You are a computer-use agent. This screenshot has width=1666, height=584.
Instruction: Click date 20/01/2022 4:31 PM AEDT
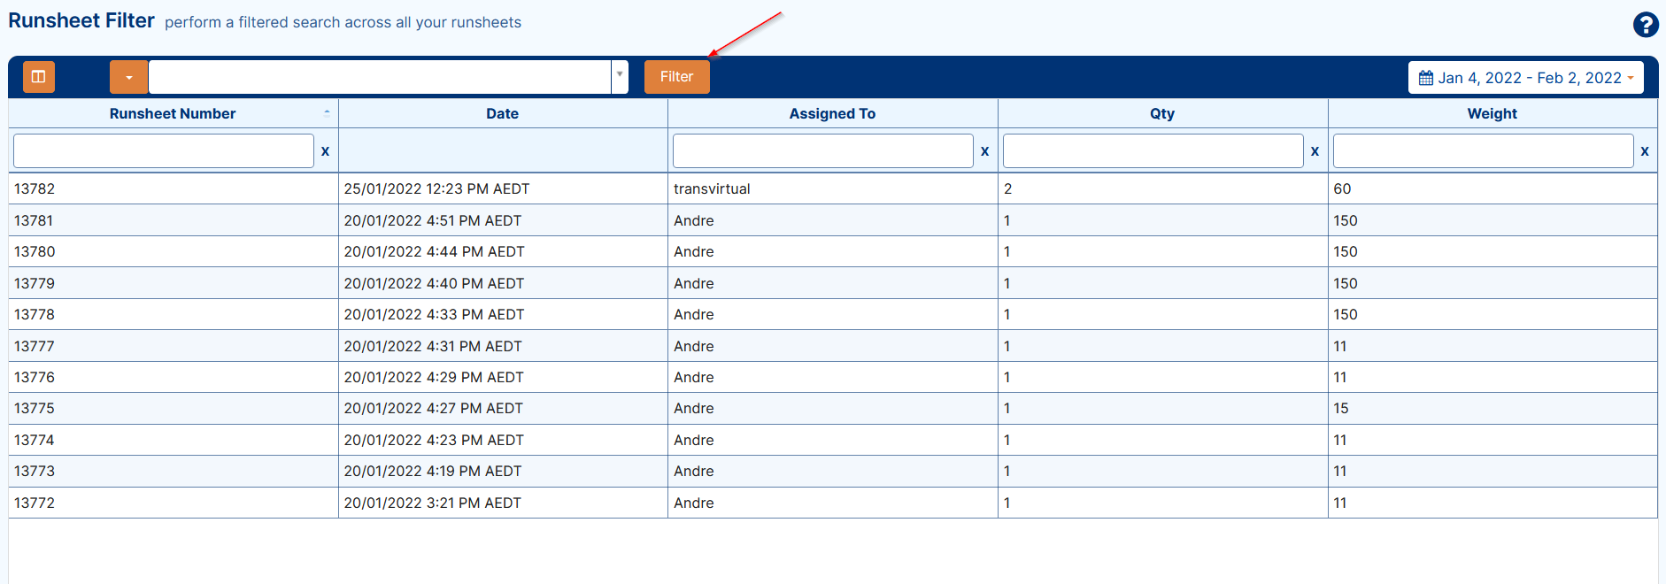click(x=433, y=346)
